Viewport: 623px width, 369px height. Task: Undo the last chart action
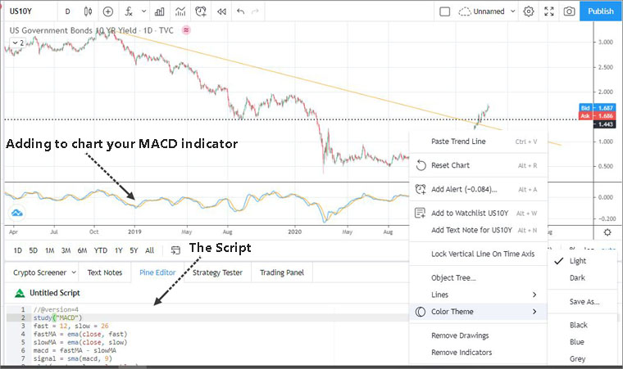240,11
